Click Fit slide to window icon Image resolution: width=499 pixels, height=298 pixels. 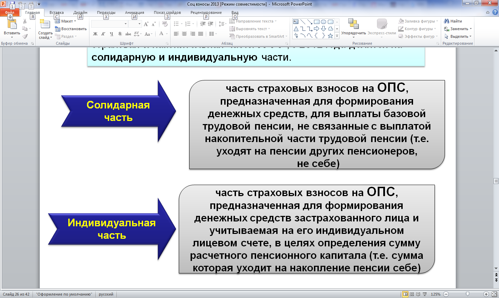(x=494, y=294)
